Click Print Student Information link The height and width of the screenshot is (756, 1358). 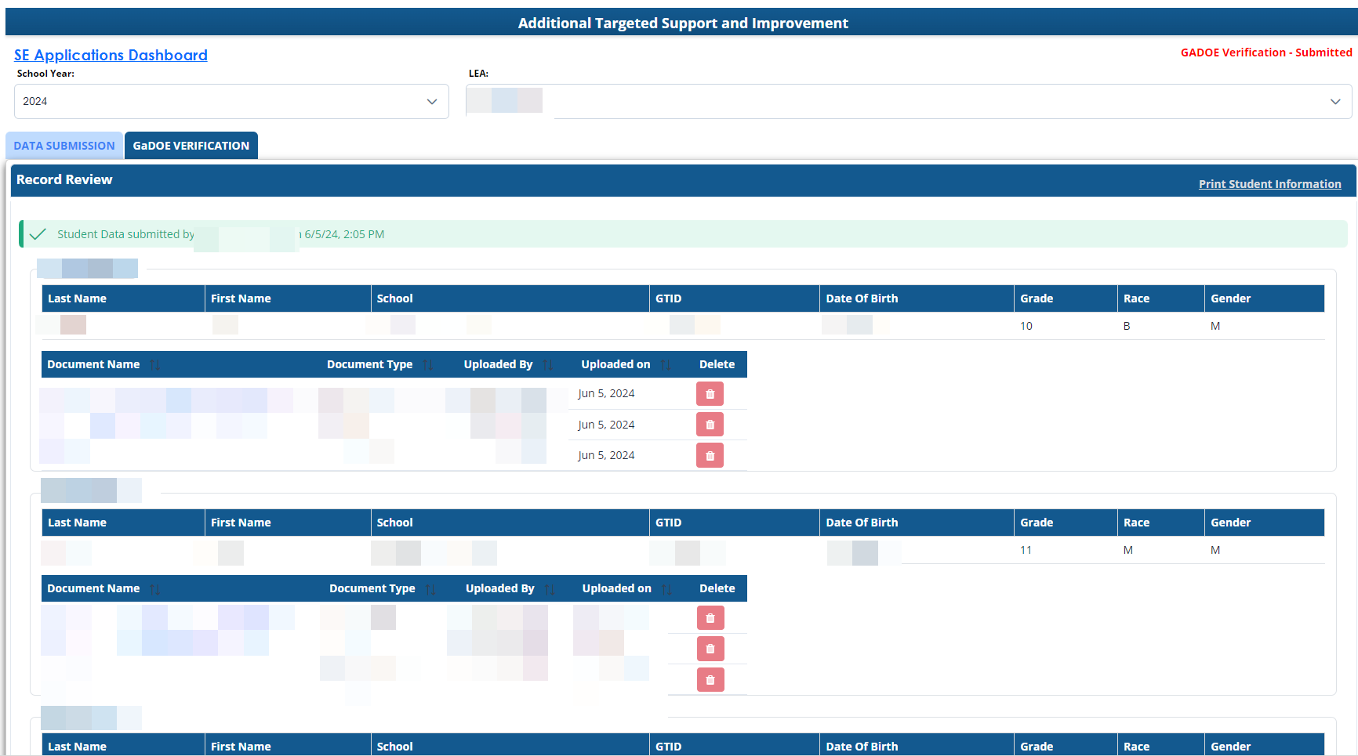pos(1269,184)
